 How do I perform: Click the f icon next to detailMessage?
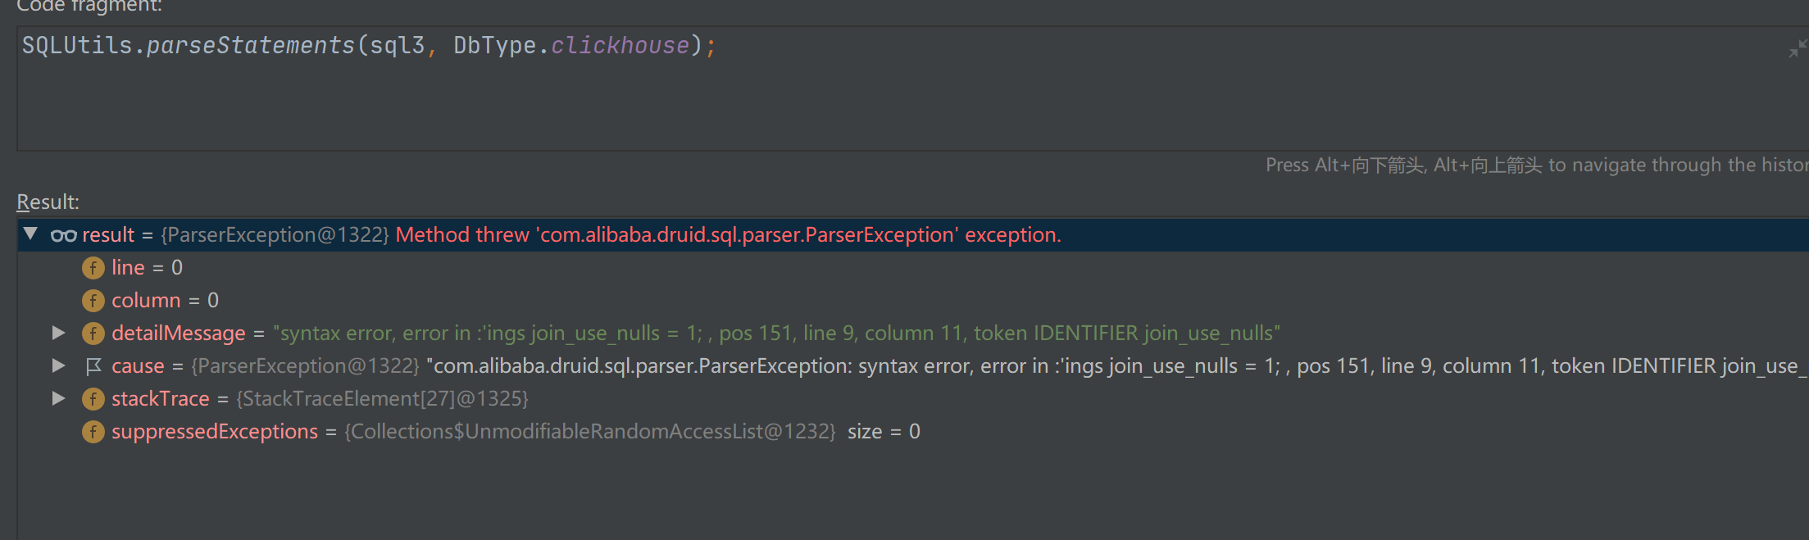click(93, 333)
